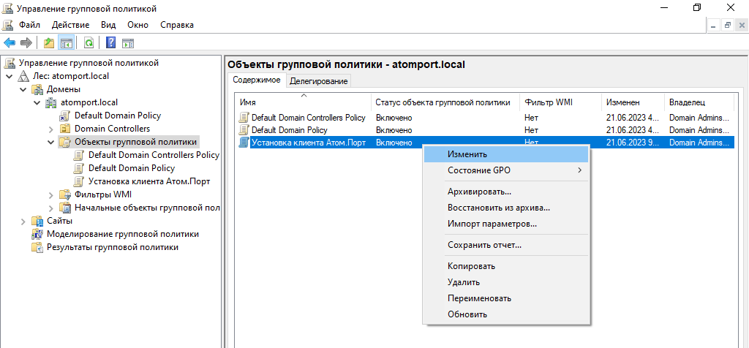Select Удалить from the context menu
The height and width of the screenshot is (348, 749).
pos(464,282)
